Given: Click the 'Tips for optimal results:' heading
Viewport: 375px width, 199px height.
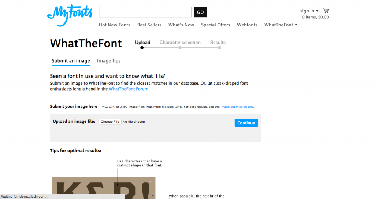Looking at the screenshot, I should (75, 151).
